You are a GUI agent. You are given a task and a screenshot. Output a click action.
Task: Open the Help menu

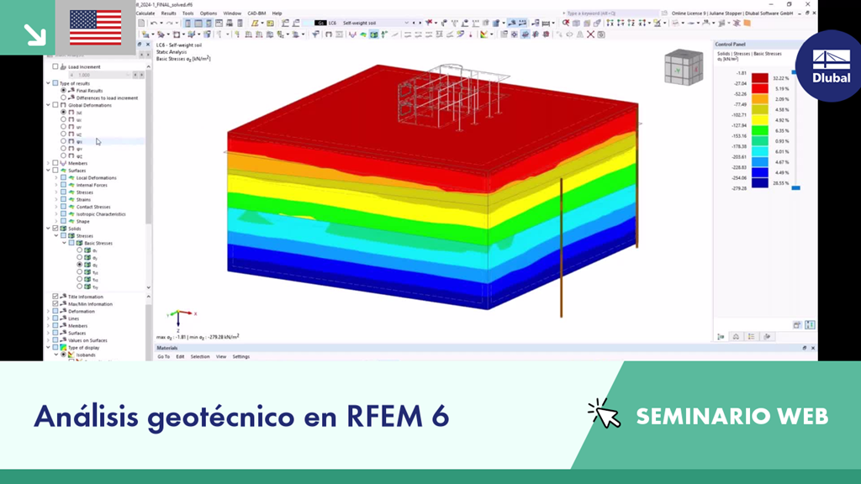point(277,13)
